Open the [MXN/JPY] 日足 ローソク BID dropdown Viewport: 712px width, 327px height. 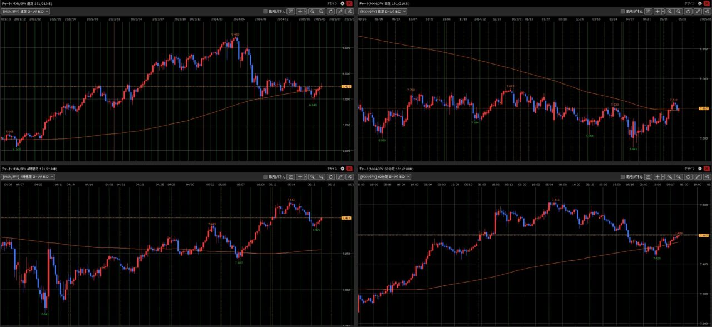(383, 11)
